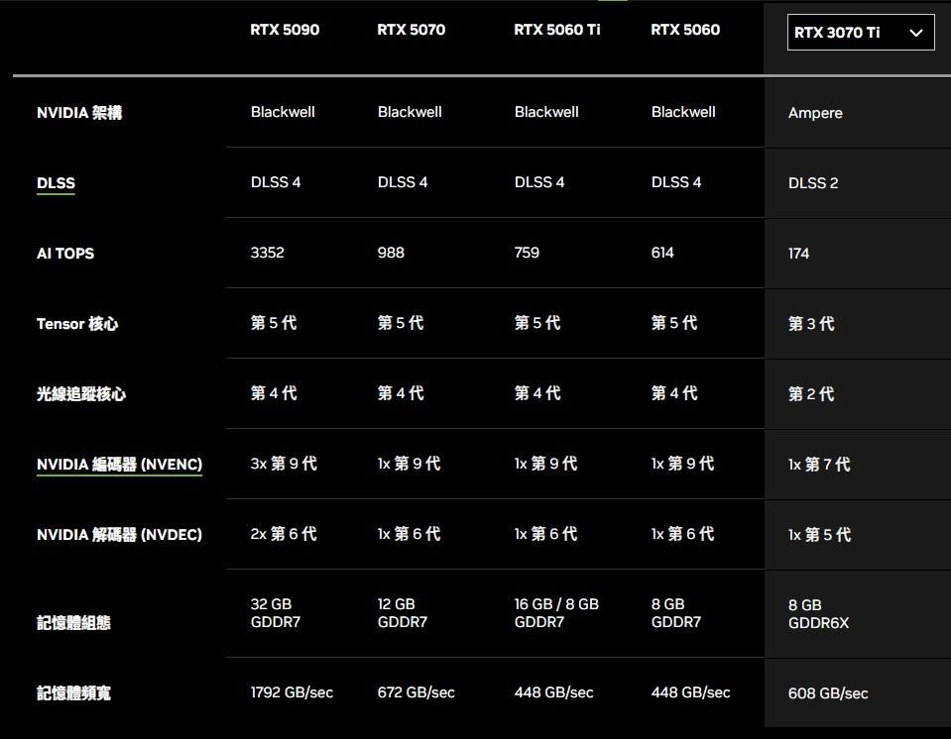The image size is (951, 739).
Task: Click the 記憶體組態 row label
Action: (x=74, y=623)
